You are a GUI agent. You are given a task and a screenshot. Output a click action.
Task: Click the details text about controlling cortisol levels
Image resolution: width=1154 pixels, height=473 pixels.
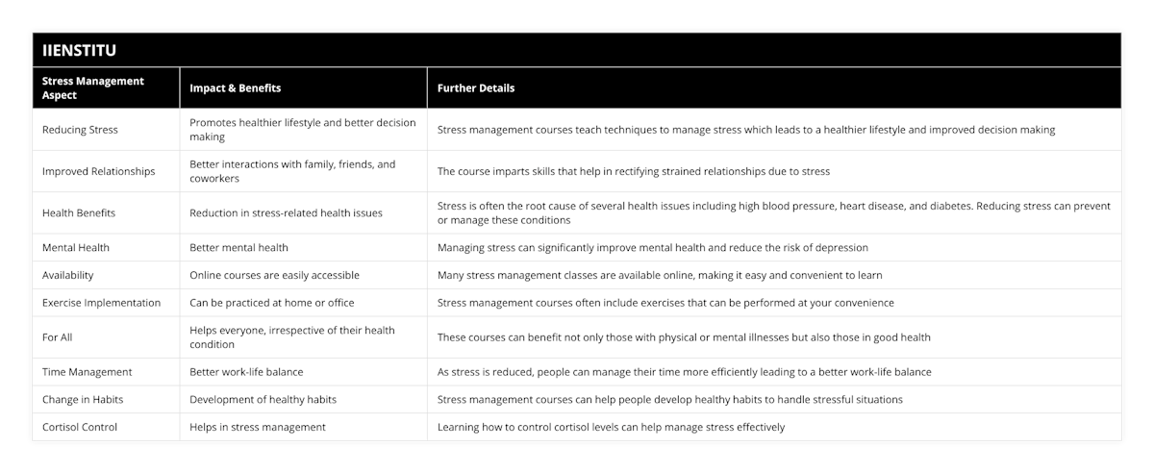pyautogui.click(x=611, y=427)
